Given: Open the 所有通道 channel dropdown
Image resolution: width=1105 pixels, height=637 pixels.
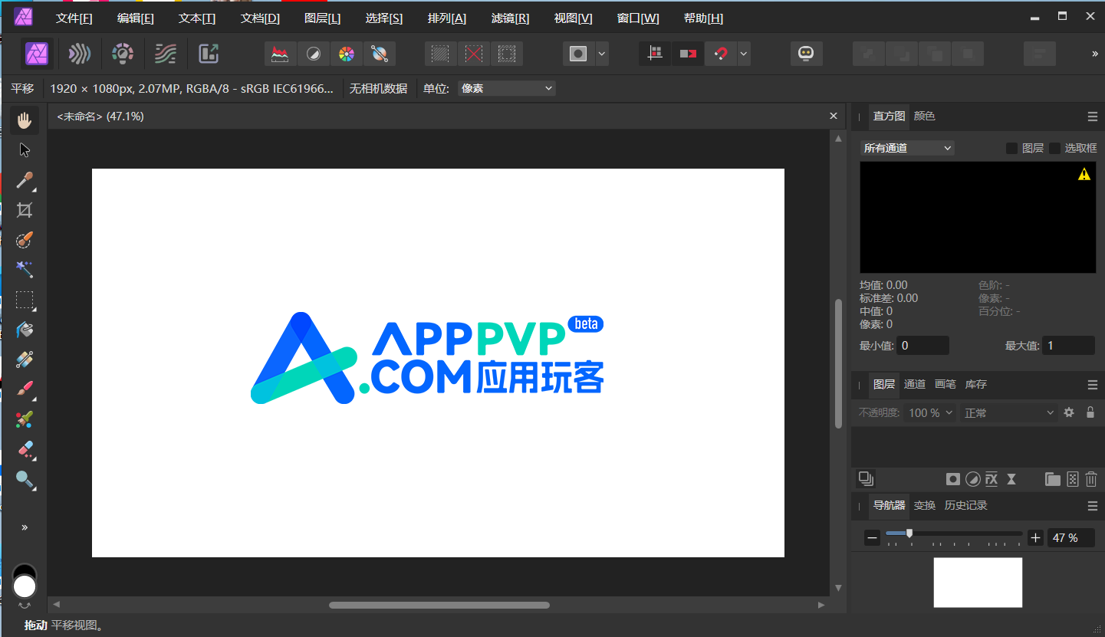Looking at the screenshot, I should 907,148.
